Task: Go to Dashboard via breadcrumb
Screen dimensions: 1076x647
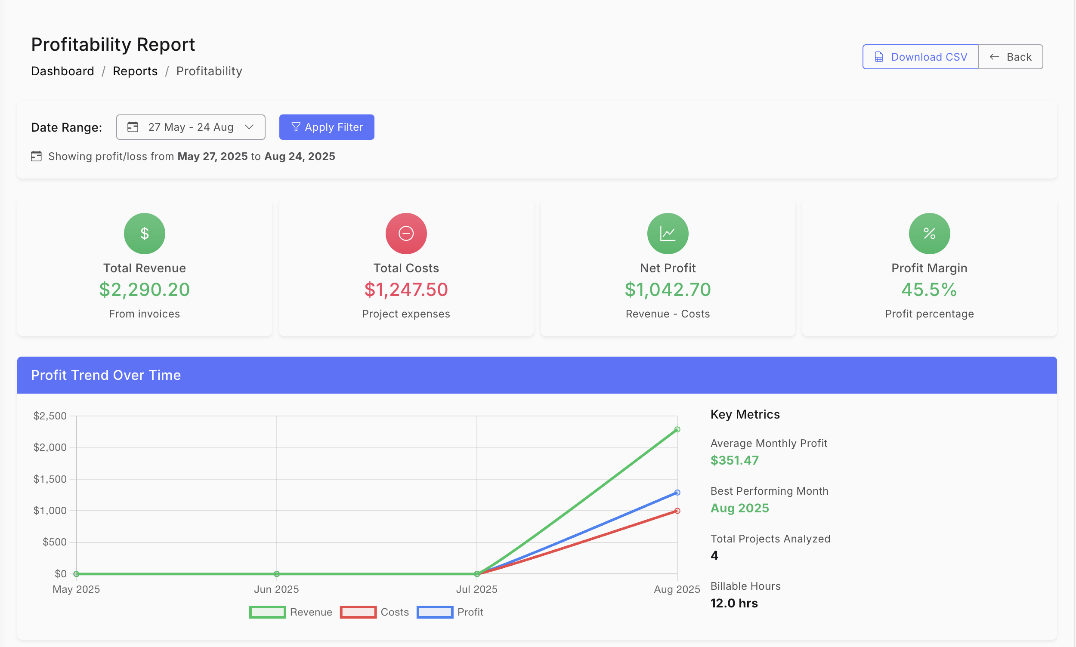Action: pos(62,71)
